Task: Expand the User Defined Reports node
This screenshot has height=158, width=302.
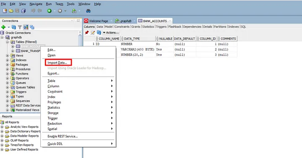Action: (2, 150)
